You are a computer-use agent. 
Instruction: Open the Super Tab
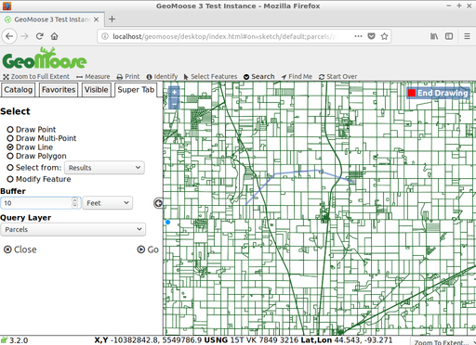pyautogui.click(x=136, y=90)
